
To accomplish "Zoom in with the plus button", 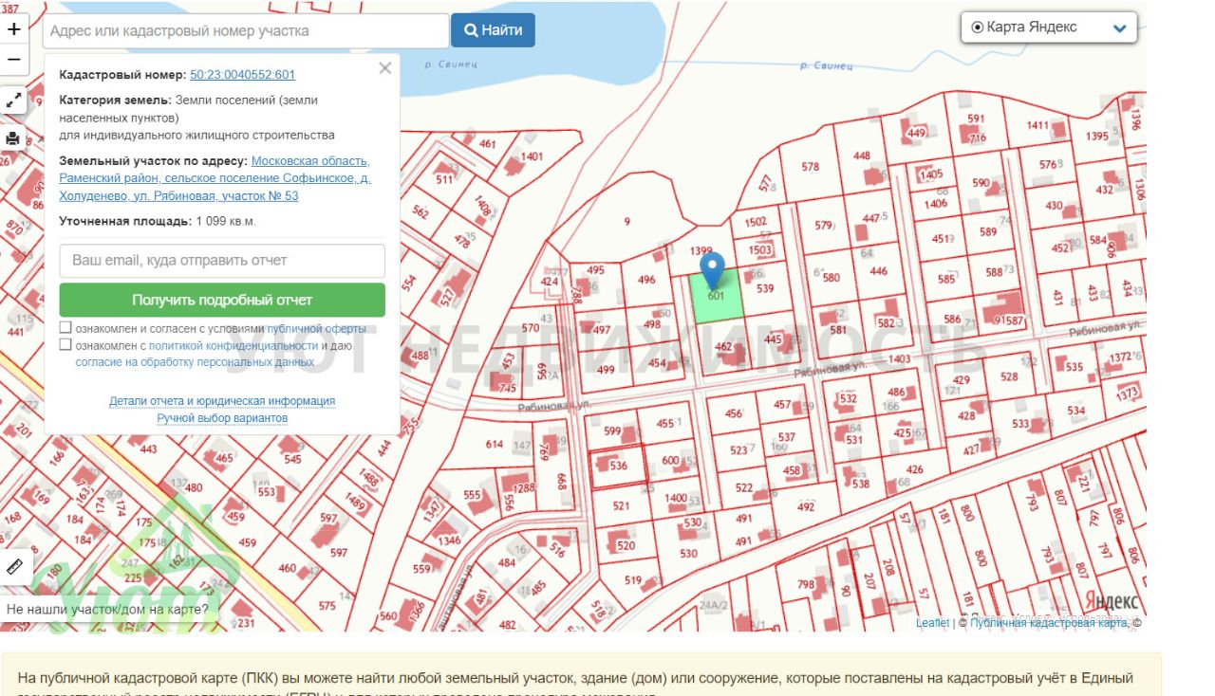I will [x=14, y=29].
